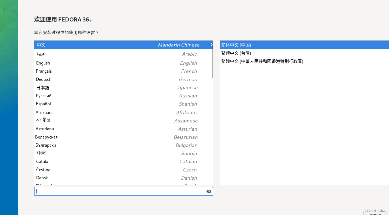The width and height of the screenshot is (389, 215).
Task: Select Български Bulgarian language
Action: click(x=124, y=145)
